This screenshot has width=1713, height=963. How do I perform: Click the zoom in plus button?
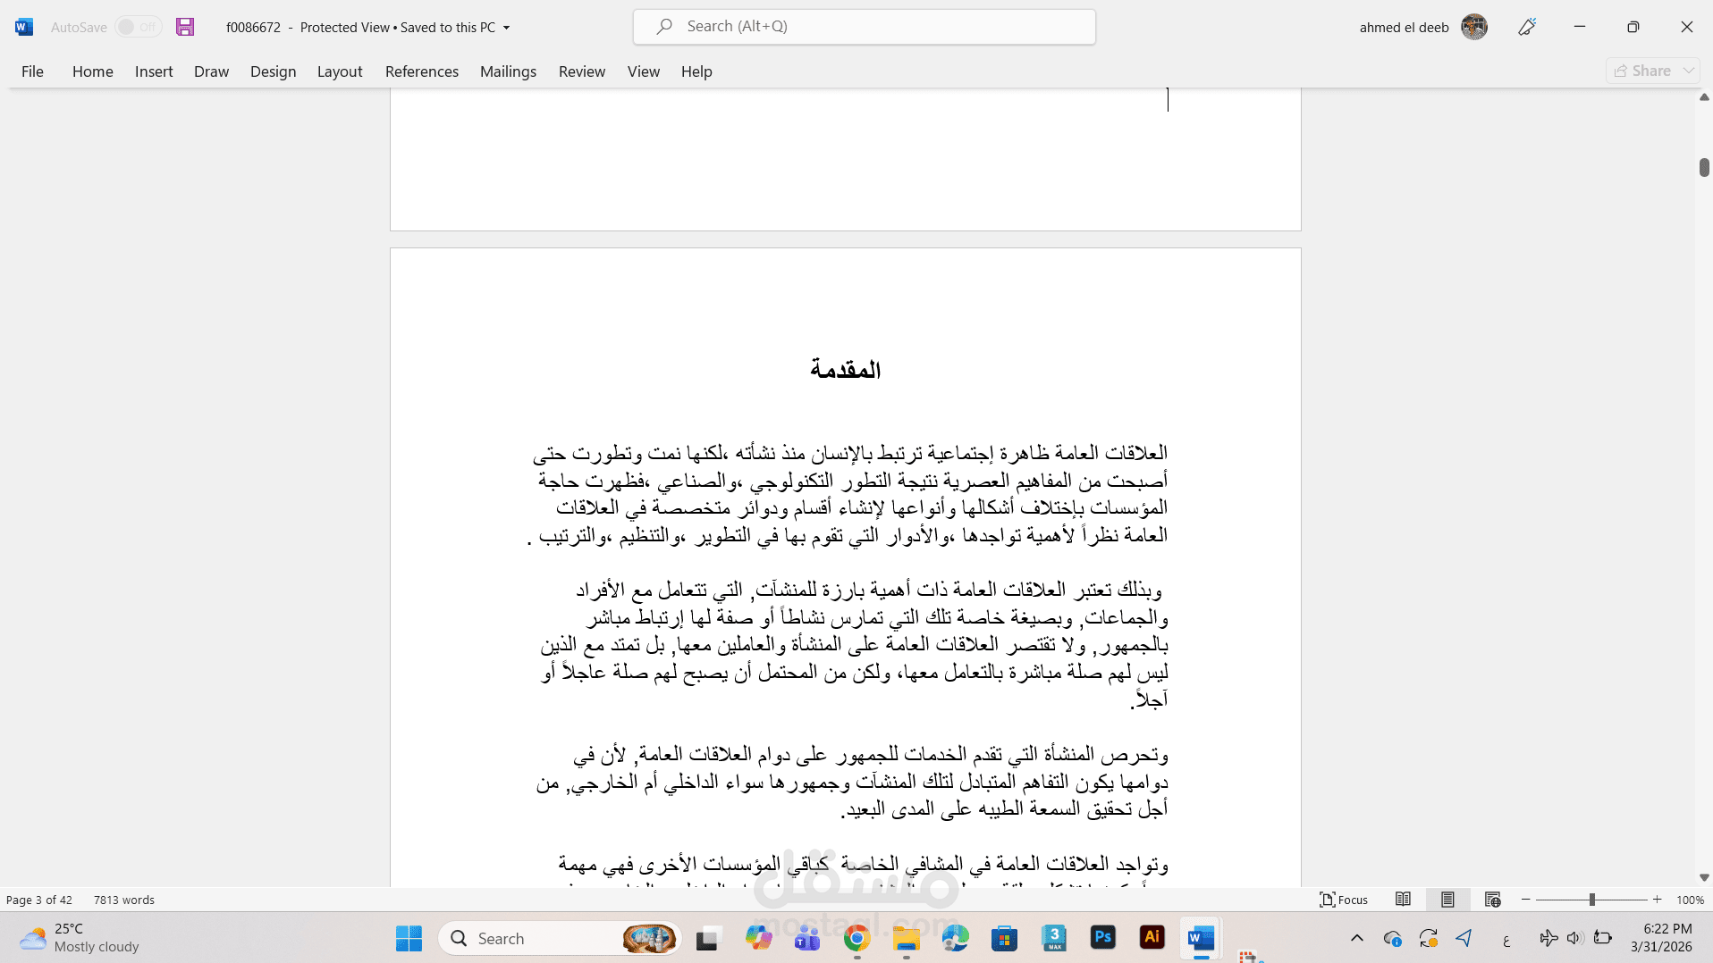point(1657,900)
